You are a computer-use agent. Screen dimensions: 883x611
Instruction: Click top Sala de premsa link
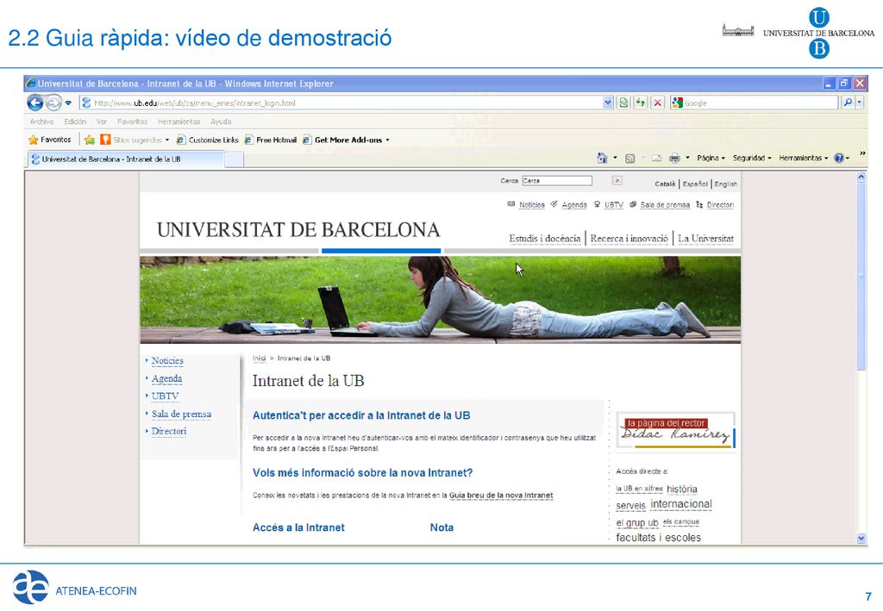click(x=665, y=205)
